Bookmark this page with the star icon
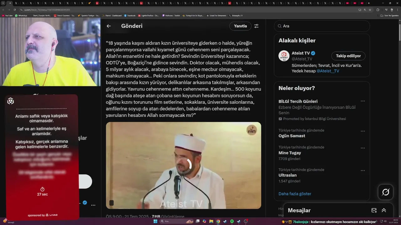This screenshot has height=225, width=401. [370, 10]
